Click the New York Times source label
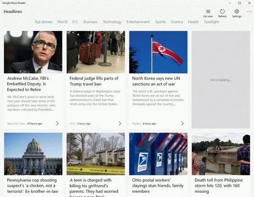 [x=16, y=124]
